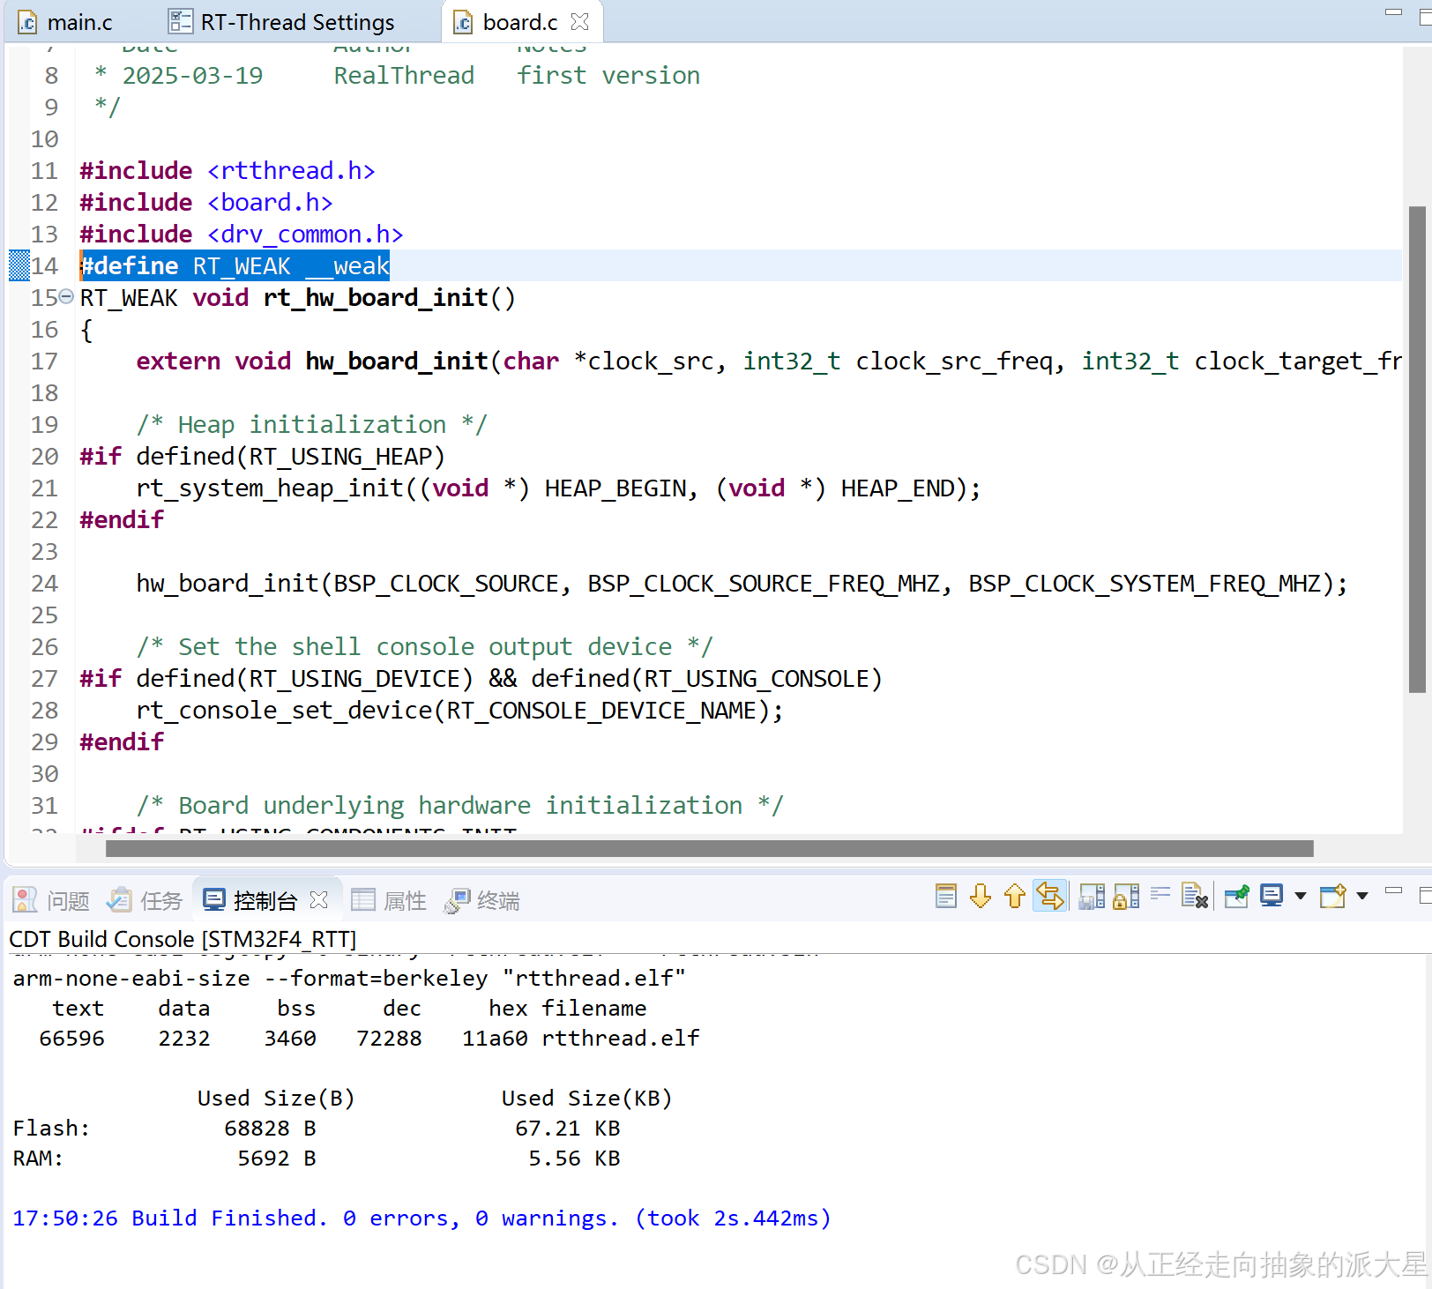Open the Display Selected Console dropdown

pyautogui.click(x=1300, y=896)
